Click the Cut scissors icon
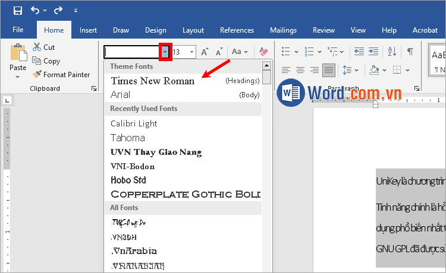This screenshot has width=446, height=273. (37, 47)
